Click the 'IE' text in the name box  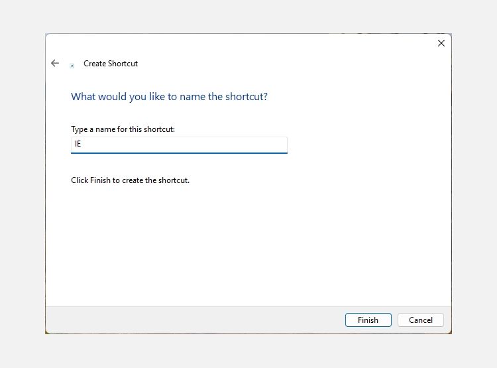click(x=78, y=145)
